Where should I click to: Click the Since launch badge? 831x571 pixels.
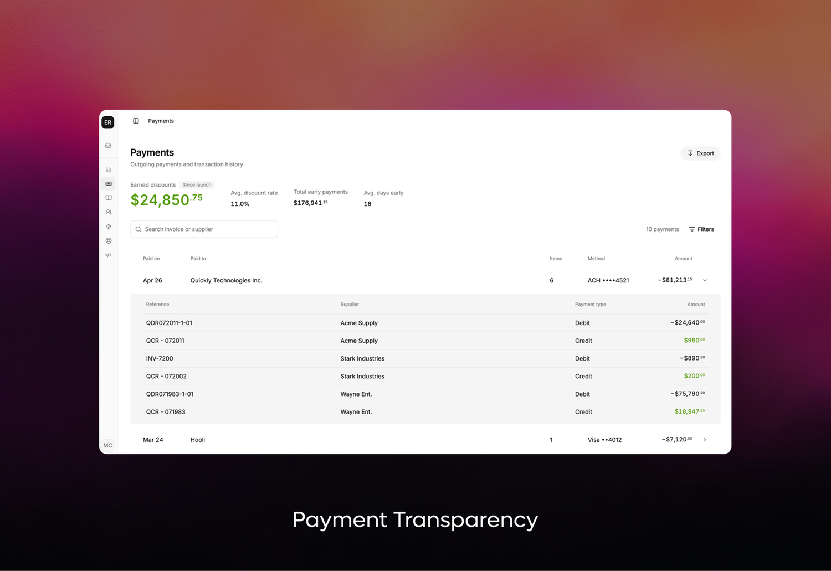click(197, 185)
